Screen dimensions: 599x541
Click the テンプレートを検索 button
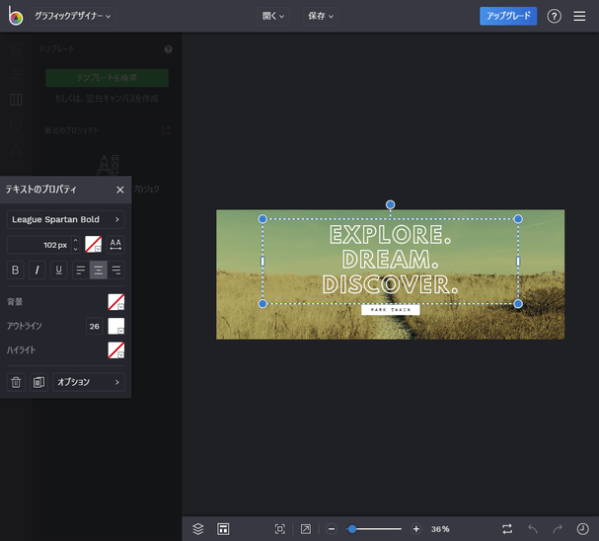click(107, 78)
